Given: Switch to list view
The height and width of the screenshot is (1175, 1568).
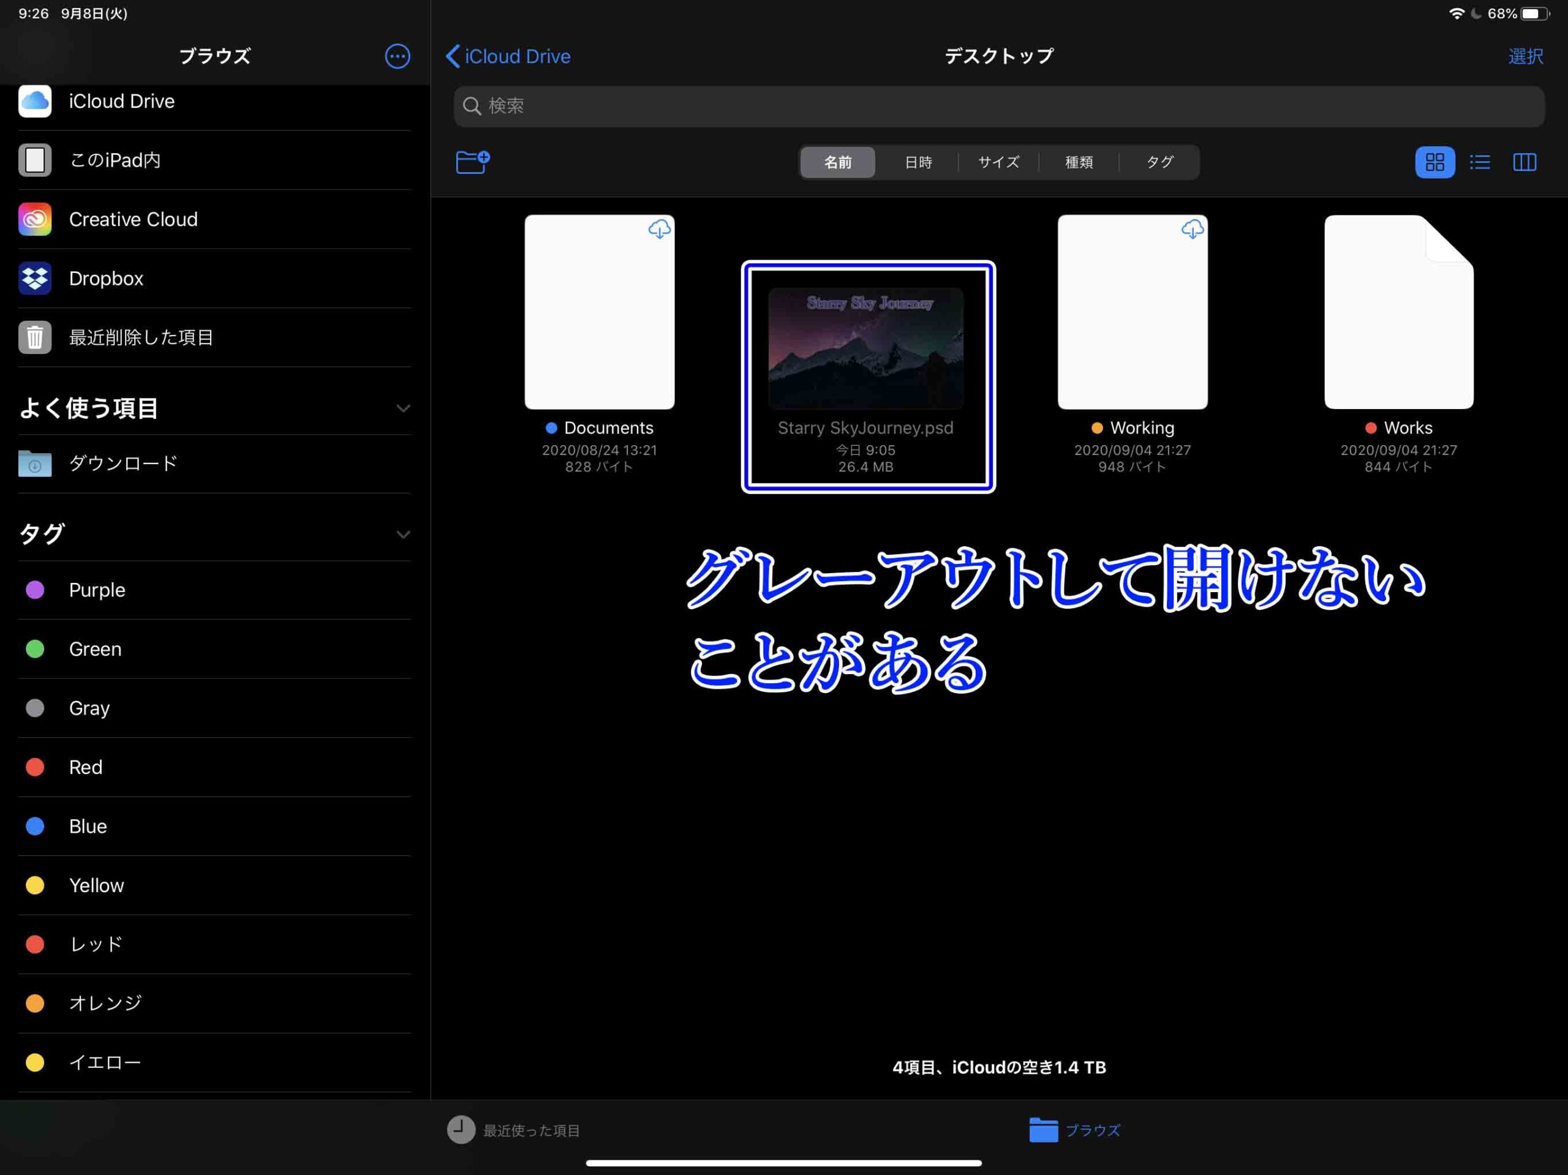Looking at the screenshot, I should click(x=1480, y=162).
